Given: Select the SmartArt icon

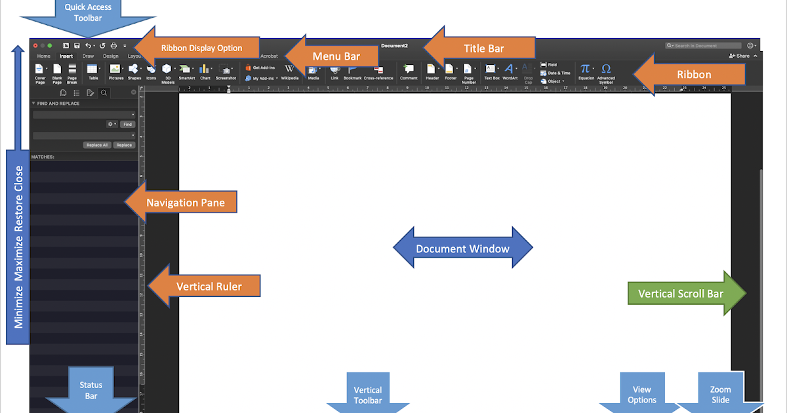Looking at the screenshot, I should click(186, 69).
